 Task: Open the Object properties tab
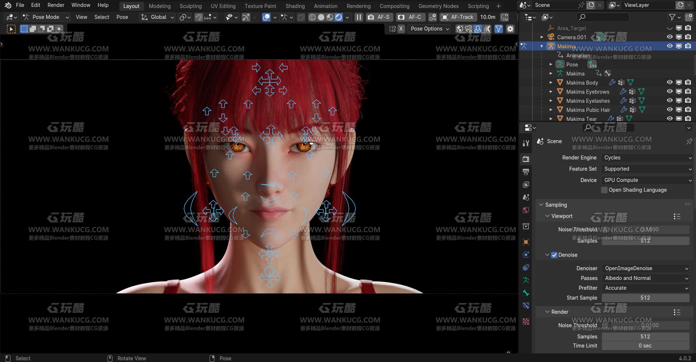pos(526,242)
